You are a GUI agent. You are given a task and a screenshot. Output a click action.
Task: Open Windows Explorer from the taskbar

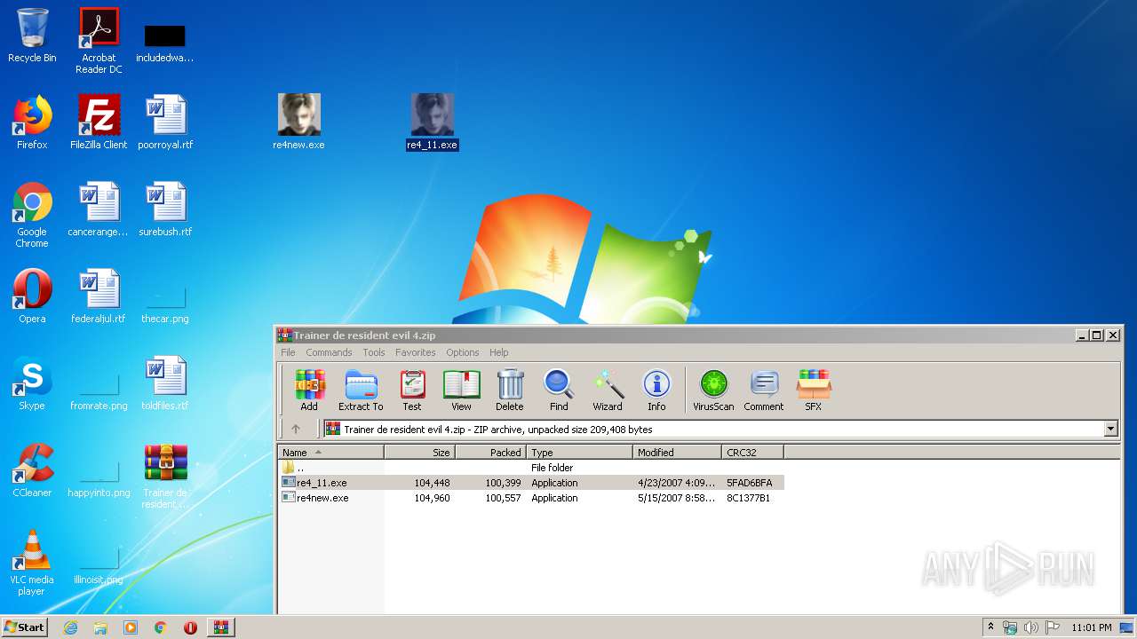(100, 627)
